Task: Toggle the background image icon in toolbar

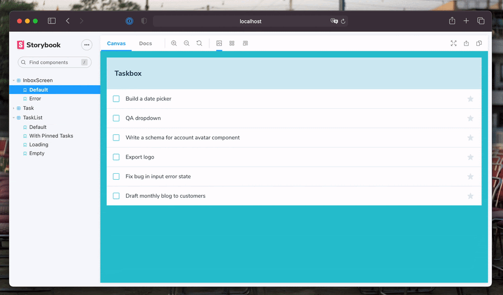Action: click(219, 43)
